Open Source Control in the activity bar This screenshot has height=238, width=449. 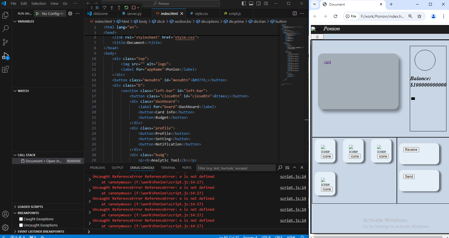(5, 42)
